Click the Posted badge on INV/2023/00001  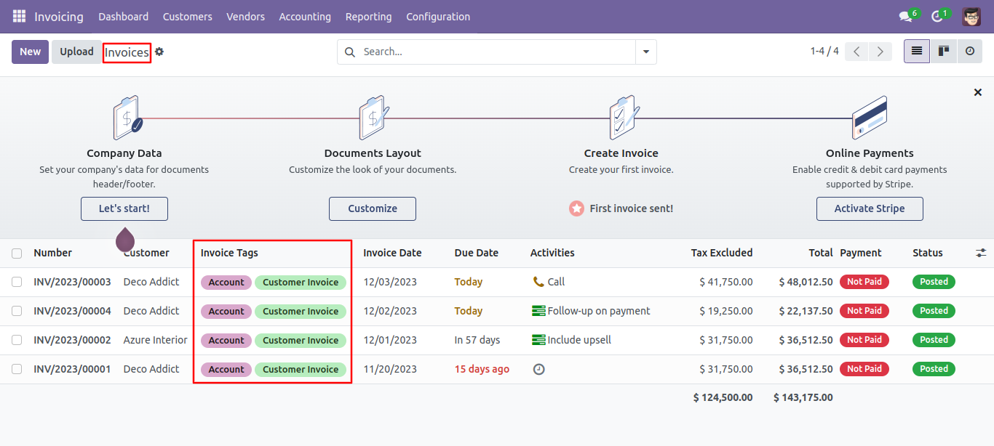(934, 369)
